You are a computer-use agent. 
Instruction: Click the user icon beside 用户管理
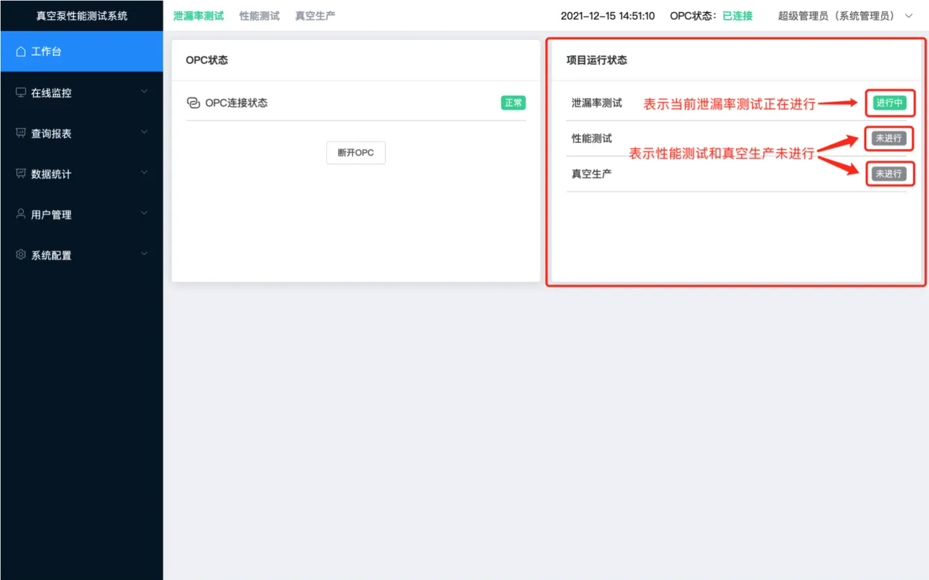pyautogui.click(x=21, y=214)
